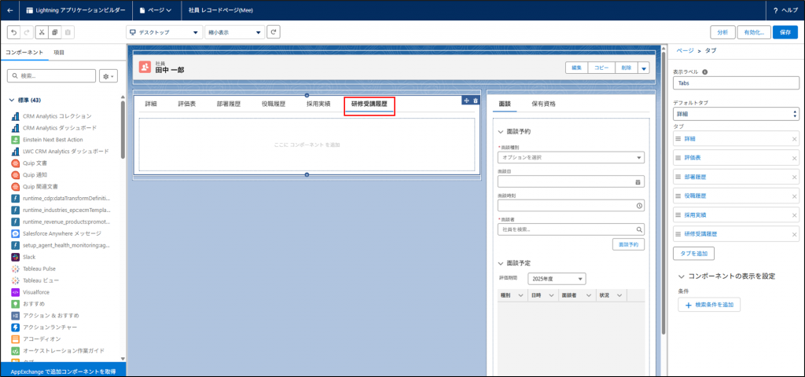Click the undo icon in toolbar
This screenshot has height=377, width=805.
tap(13, 32)
